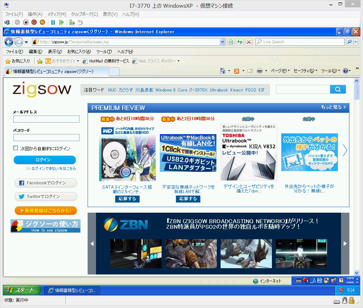Select the zigsow page tab
Screen dimensions: 363x308
coord(57,72)
